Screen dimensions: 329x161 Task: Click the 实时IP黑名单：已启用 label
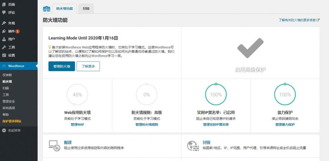coord(216,113)
